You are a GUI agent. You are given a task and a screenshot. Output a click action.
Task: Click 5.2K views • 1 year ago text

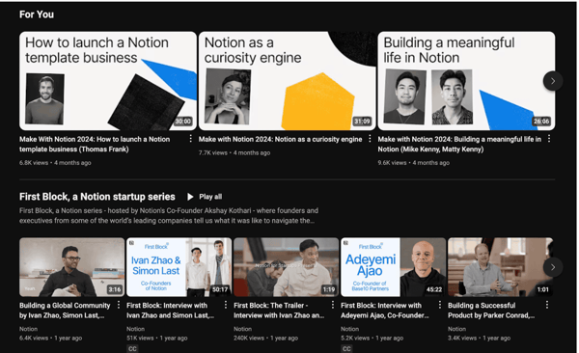372,338
